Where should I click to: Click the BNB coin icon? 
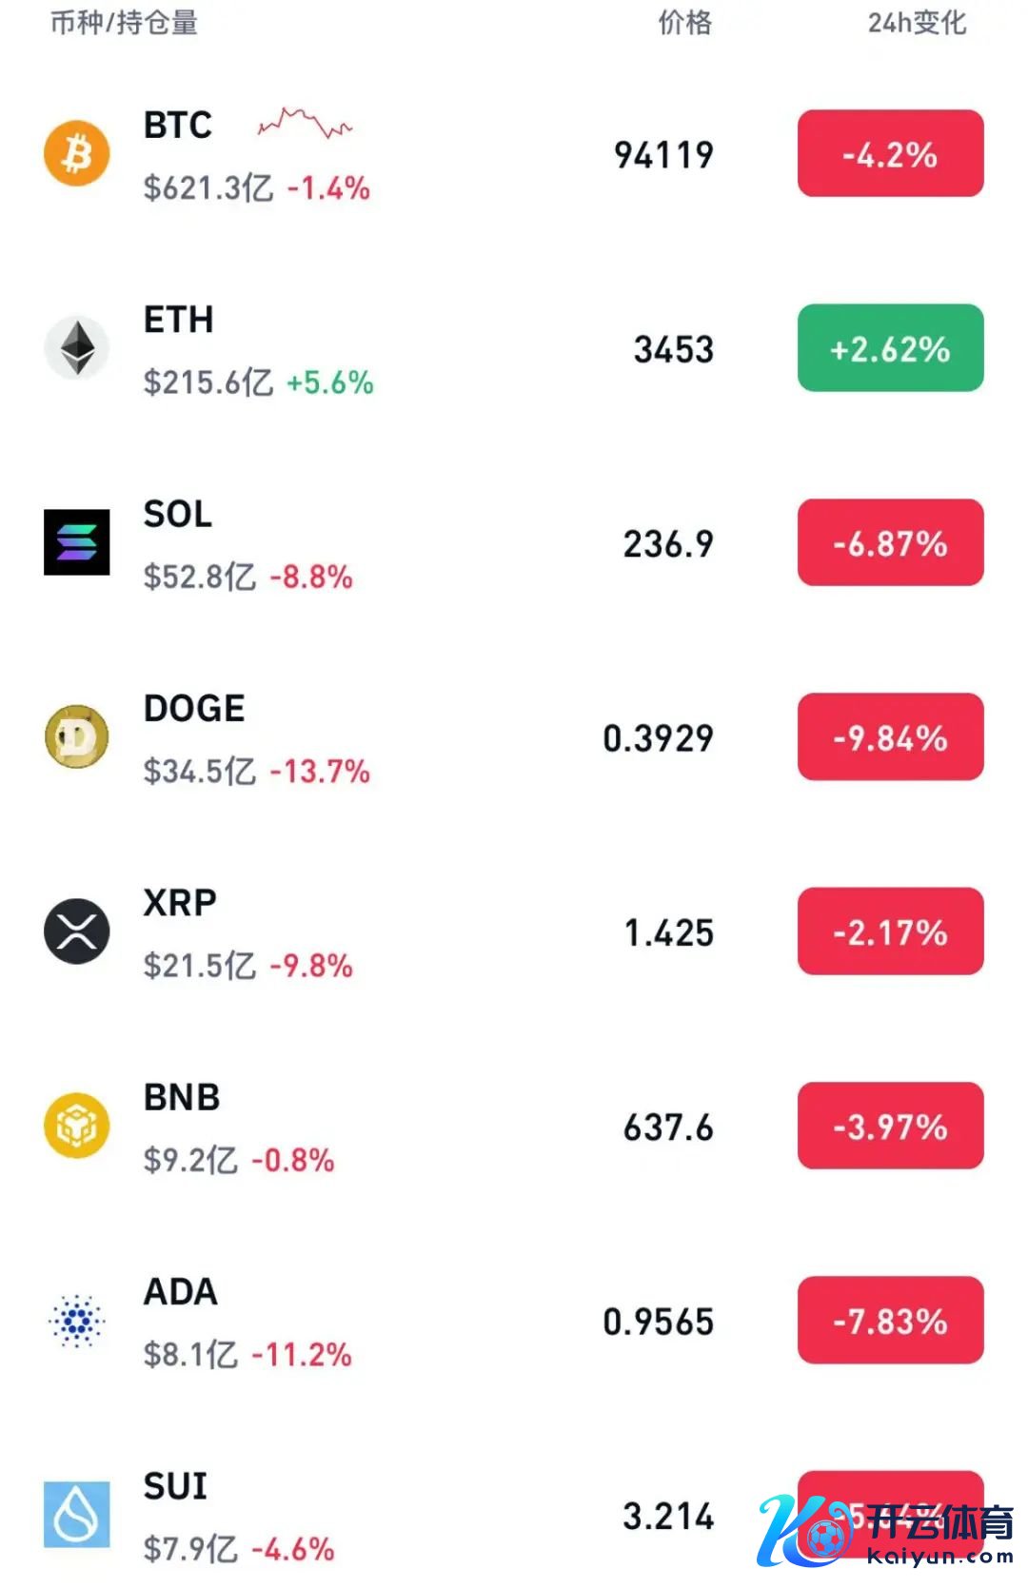coord(77,1126)
